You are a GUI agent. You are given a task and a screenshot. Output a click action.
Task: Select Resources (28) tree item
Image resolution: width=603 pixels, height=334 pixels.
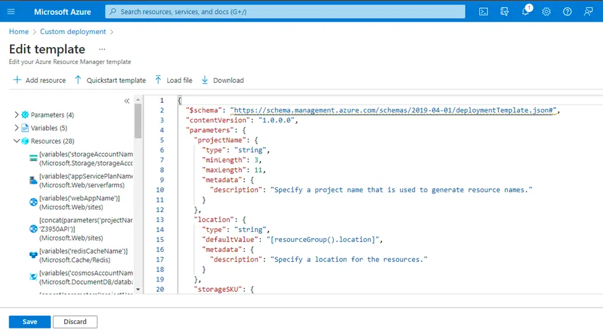point(53,141)
